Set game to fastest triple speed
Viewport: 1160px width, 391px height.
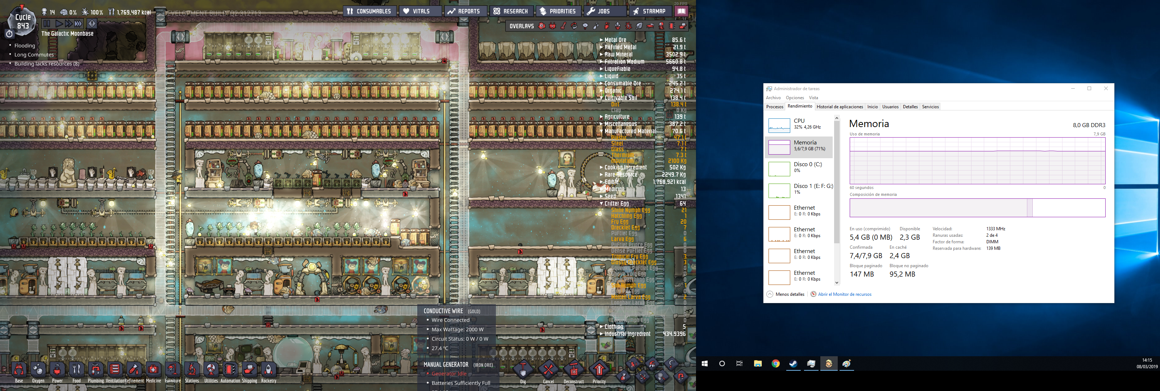pos(79,24)
